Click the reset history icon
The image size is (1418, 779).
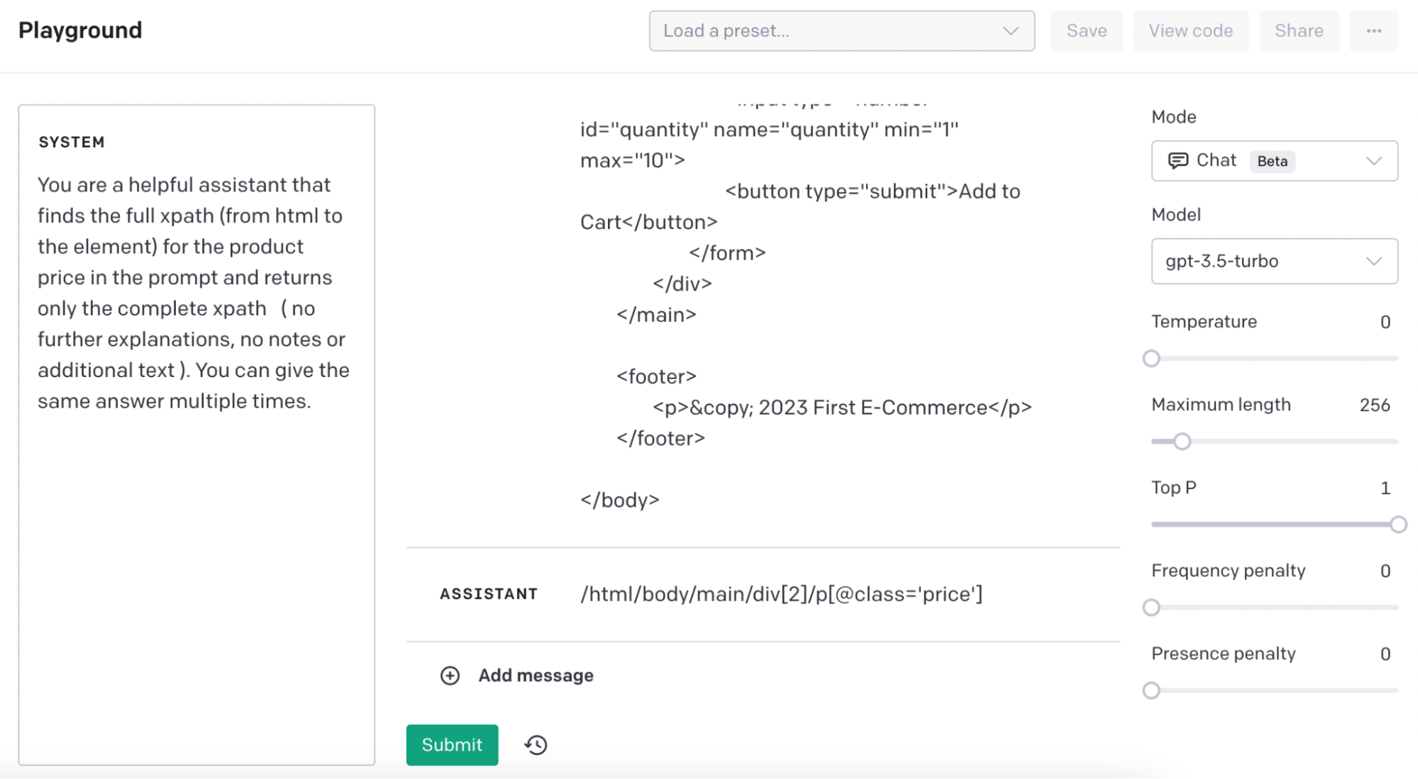tap(535, 744)
